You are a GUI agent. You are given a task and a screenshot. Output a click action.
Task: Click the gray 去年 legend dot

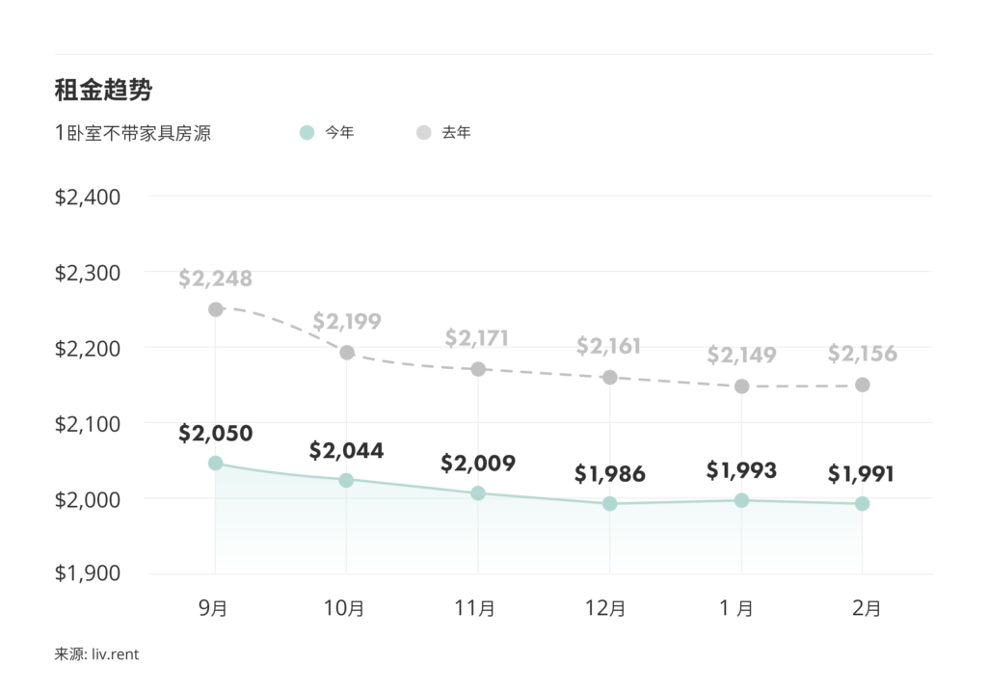click(x=424, y=133)
